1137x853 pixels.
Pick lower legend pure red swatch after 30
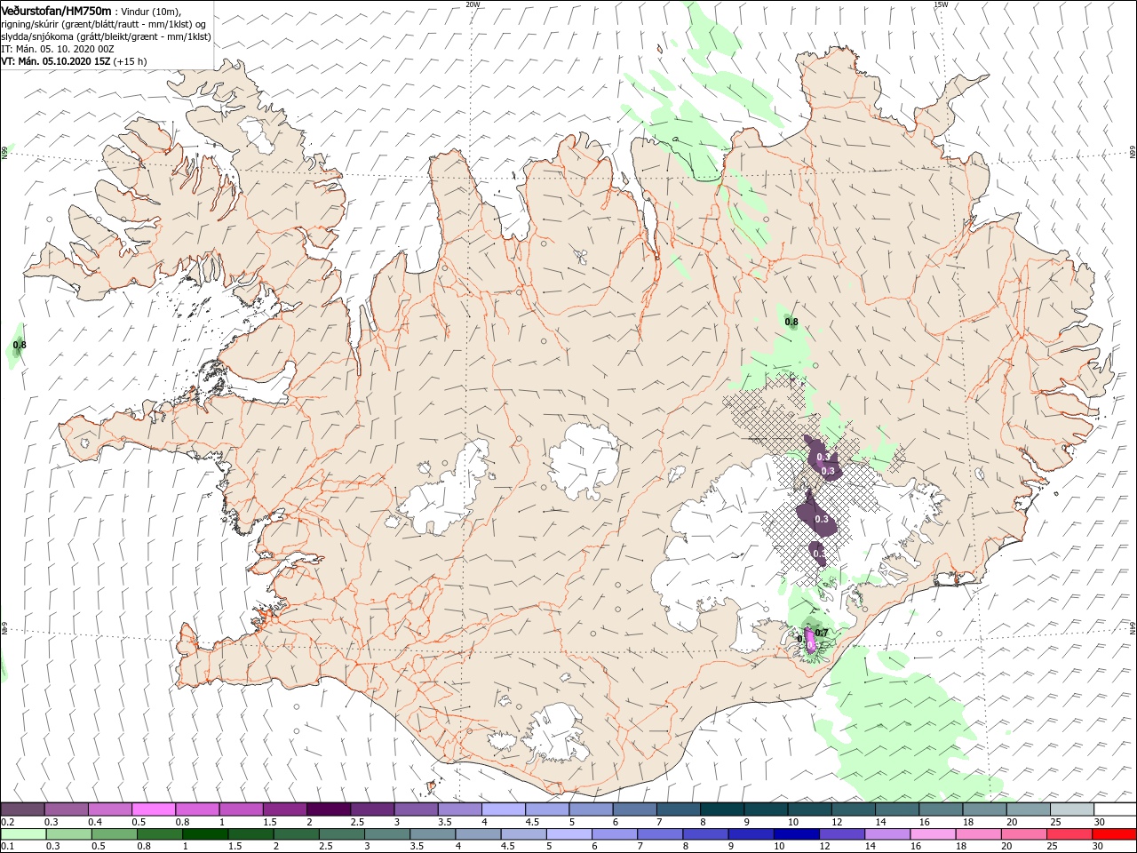[x=1115, y=834]
